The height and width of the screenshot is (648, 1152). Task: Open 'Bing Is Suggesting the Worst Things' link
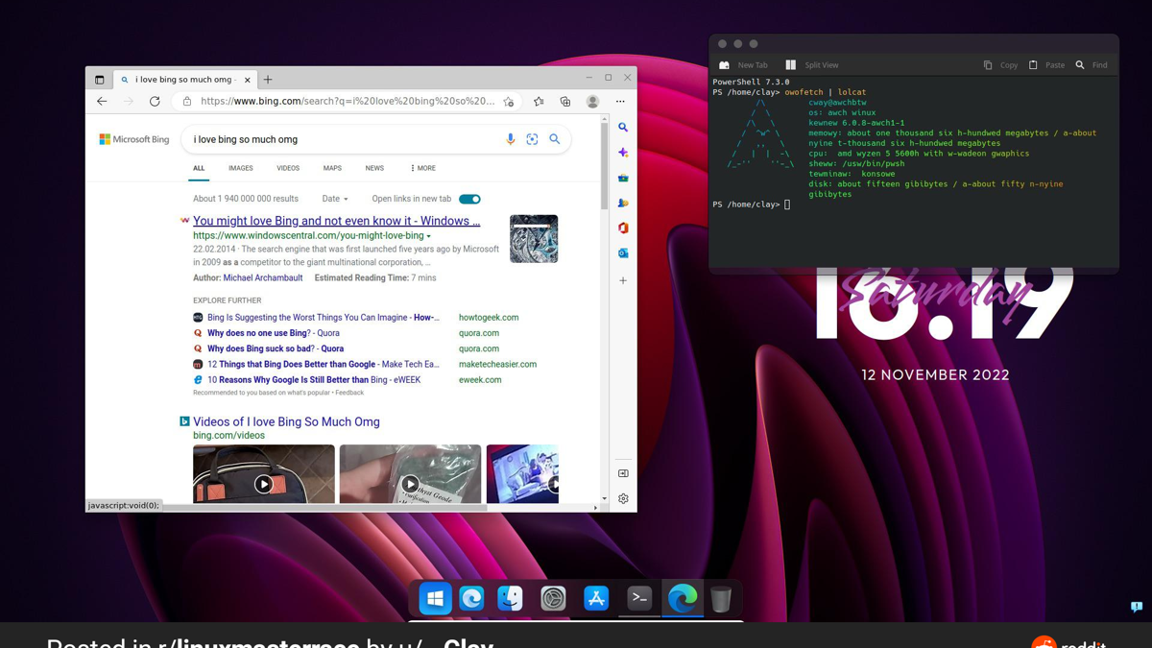click(324, 317)
